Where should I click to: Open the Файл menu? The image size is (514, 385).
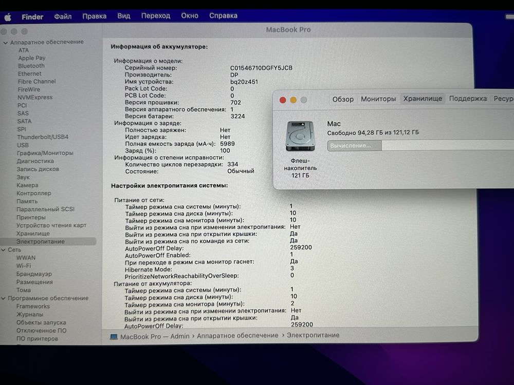point(63,16)
